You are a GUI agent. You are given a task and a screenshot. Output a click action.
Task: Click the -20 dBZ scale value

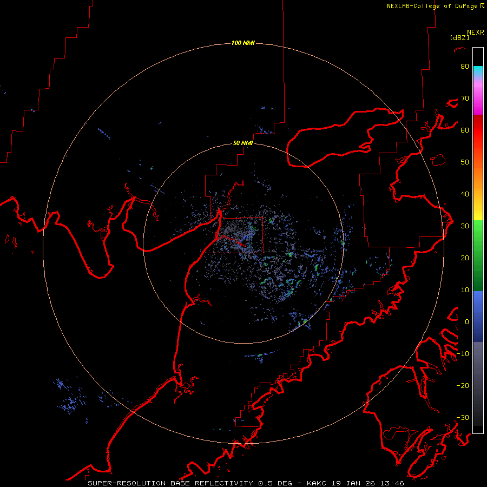(463, 385)
